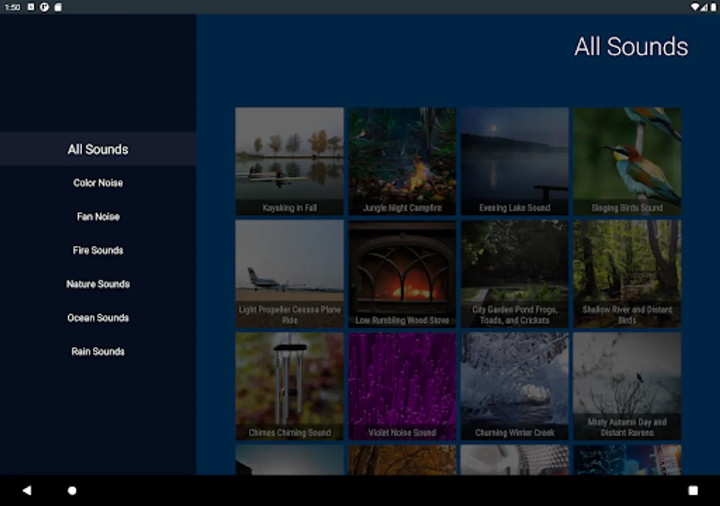Play Kayaking in Fall

click(289, 161)
